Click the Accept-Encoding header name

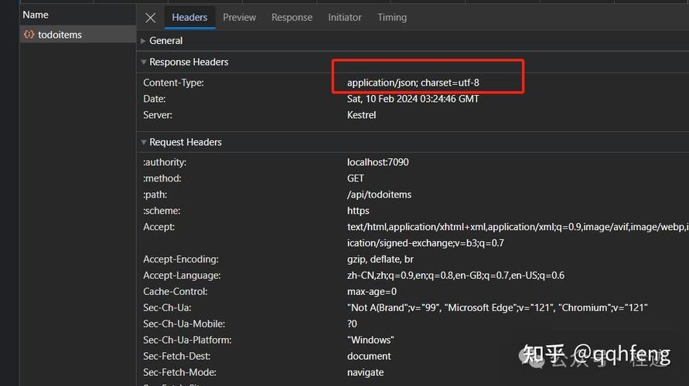181,259
